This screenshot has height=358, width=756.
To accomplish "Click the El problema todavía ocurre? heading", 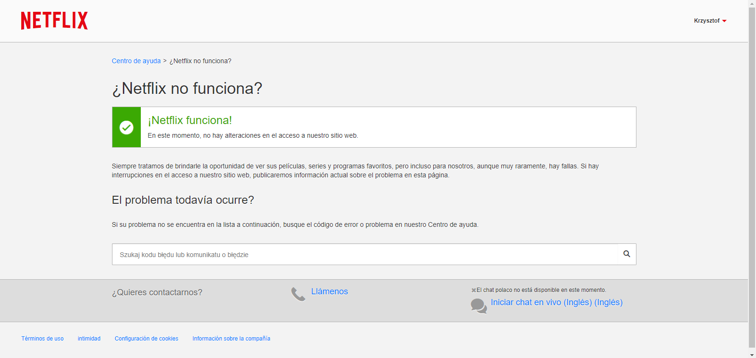I will pos(183,200).
